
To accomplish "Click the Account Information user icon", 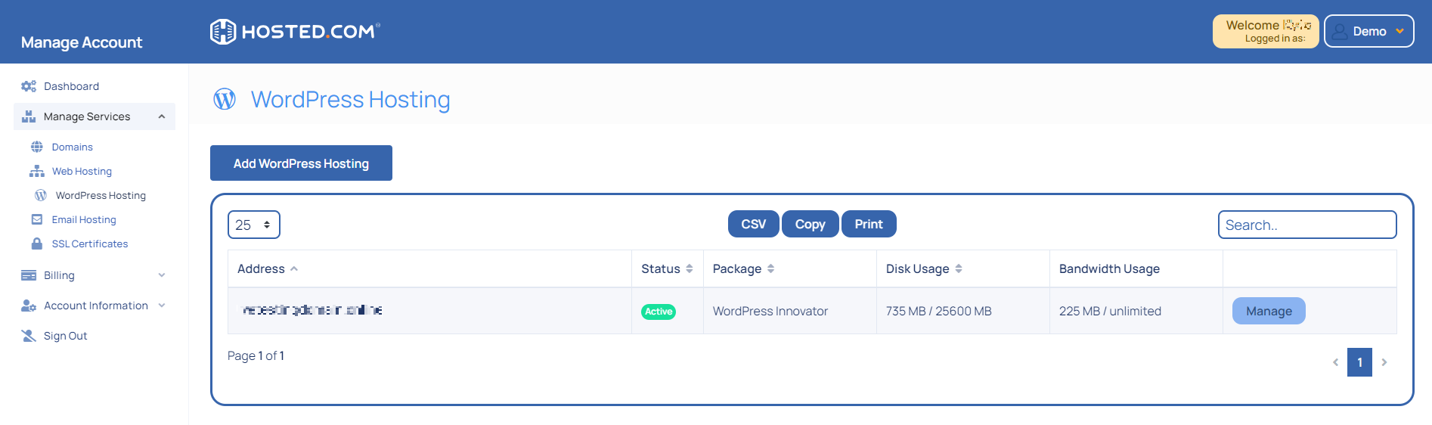I will click(29, 306).
